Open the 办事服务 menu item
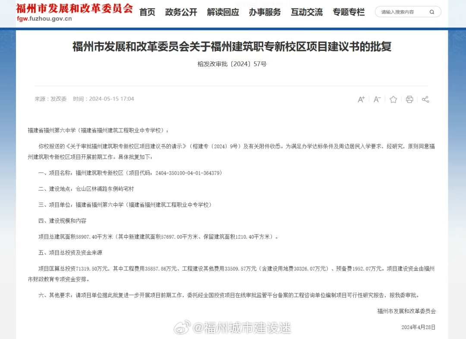The height and width of the screenshot is (339, 466). 265,12
